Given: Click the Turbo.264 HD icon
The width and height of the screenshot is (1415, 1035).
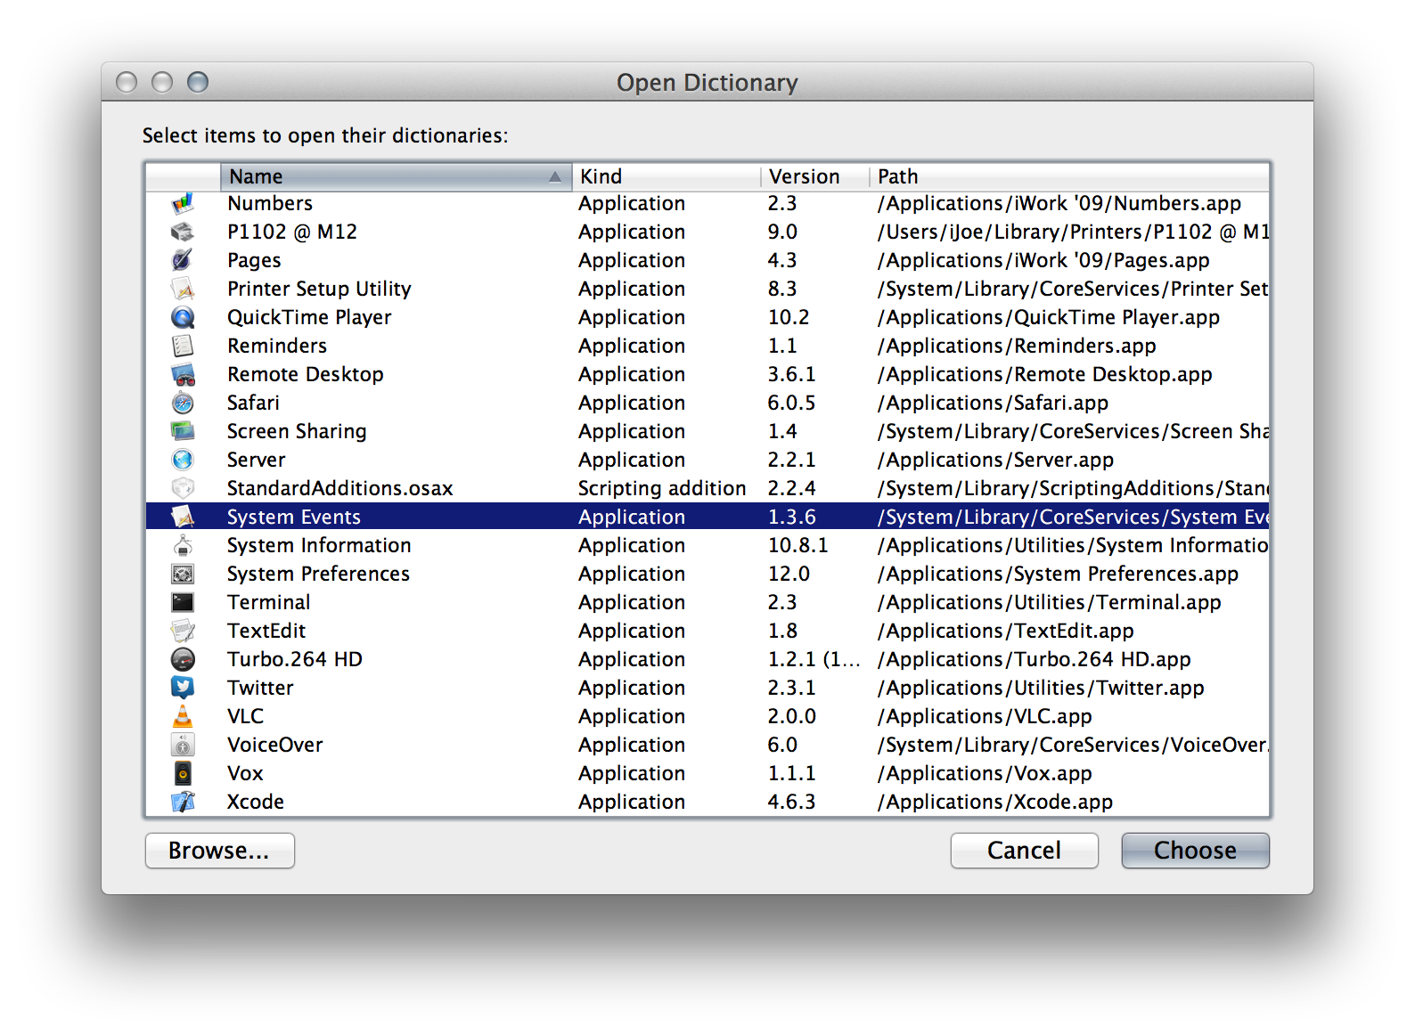Looking at the screenshot, I should tap(183, 659).
